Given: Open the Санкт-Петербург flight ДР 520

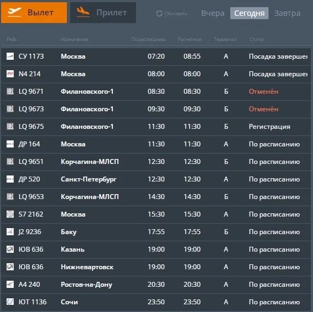Looking at the screenshot, I should 156,179.
